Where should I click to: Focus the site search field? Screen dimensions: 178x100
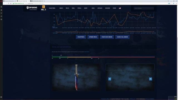click(x=144, y=8)
